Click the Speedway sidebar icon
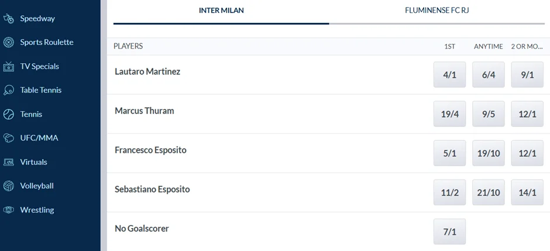The image size is (550, 251). (9, 19)
